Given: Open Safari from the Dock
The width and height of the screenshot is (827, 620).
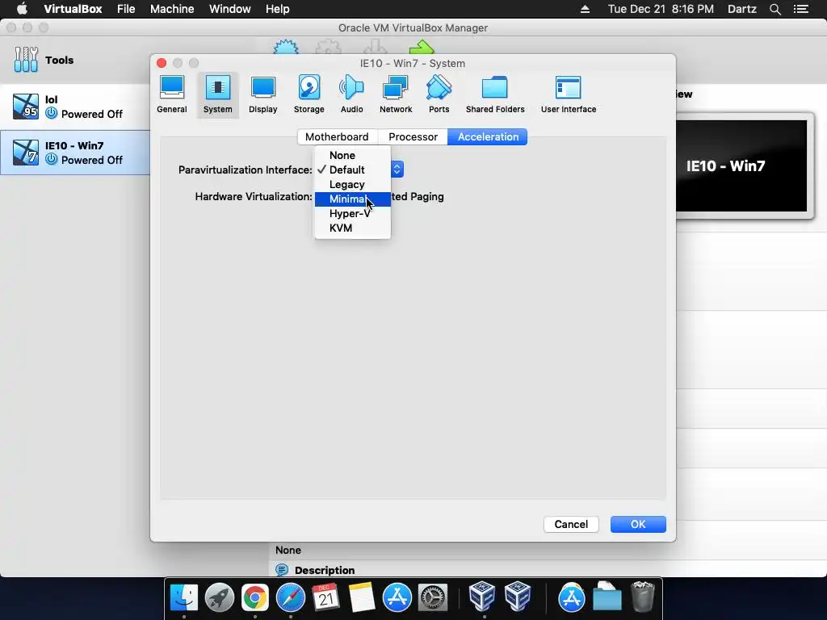Looking at the screenshot, I should click(291, 598).
